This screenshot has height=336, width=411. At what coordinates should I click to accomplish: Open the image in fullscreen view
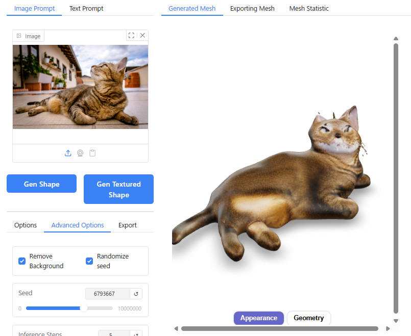pos(132,35)
